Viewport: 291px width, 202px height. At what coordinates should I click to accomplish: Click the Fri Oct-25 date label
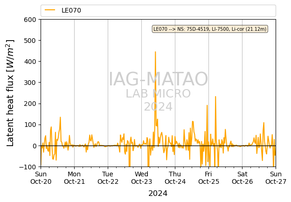[208, 178]
